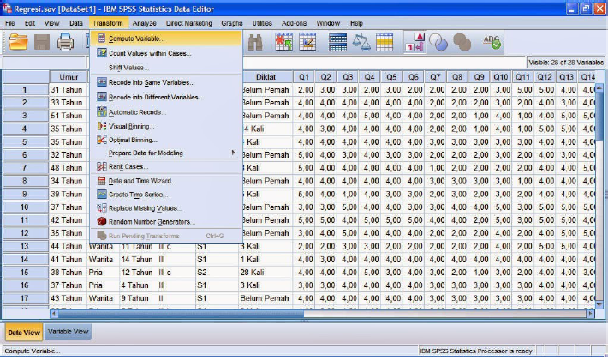Select row 15 header in the data grid

(24, 272)
